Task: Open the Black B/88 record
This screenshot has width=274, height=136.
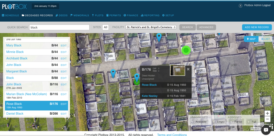Action: click(10, 78)
